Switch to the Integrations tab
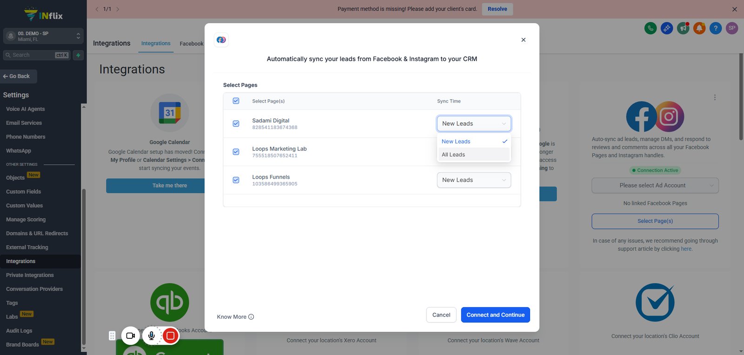This screenshot has width=744, height=355. pos(156,44)
